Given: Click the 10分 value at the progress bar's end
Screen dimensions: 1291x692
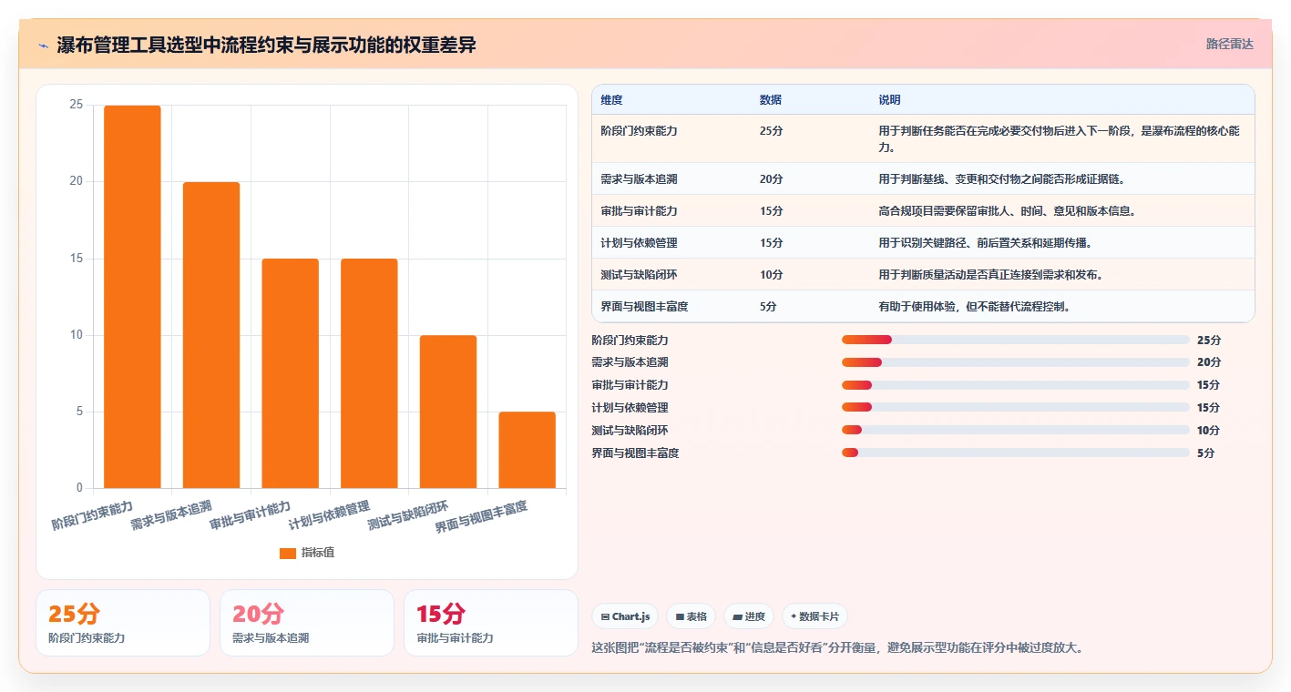Looking at the screenshot, I should click(x=1209, y=431).
